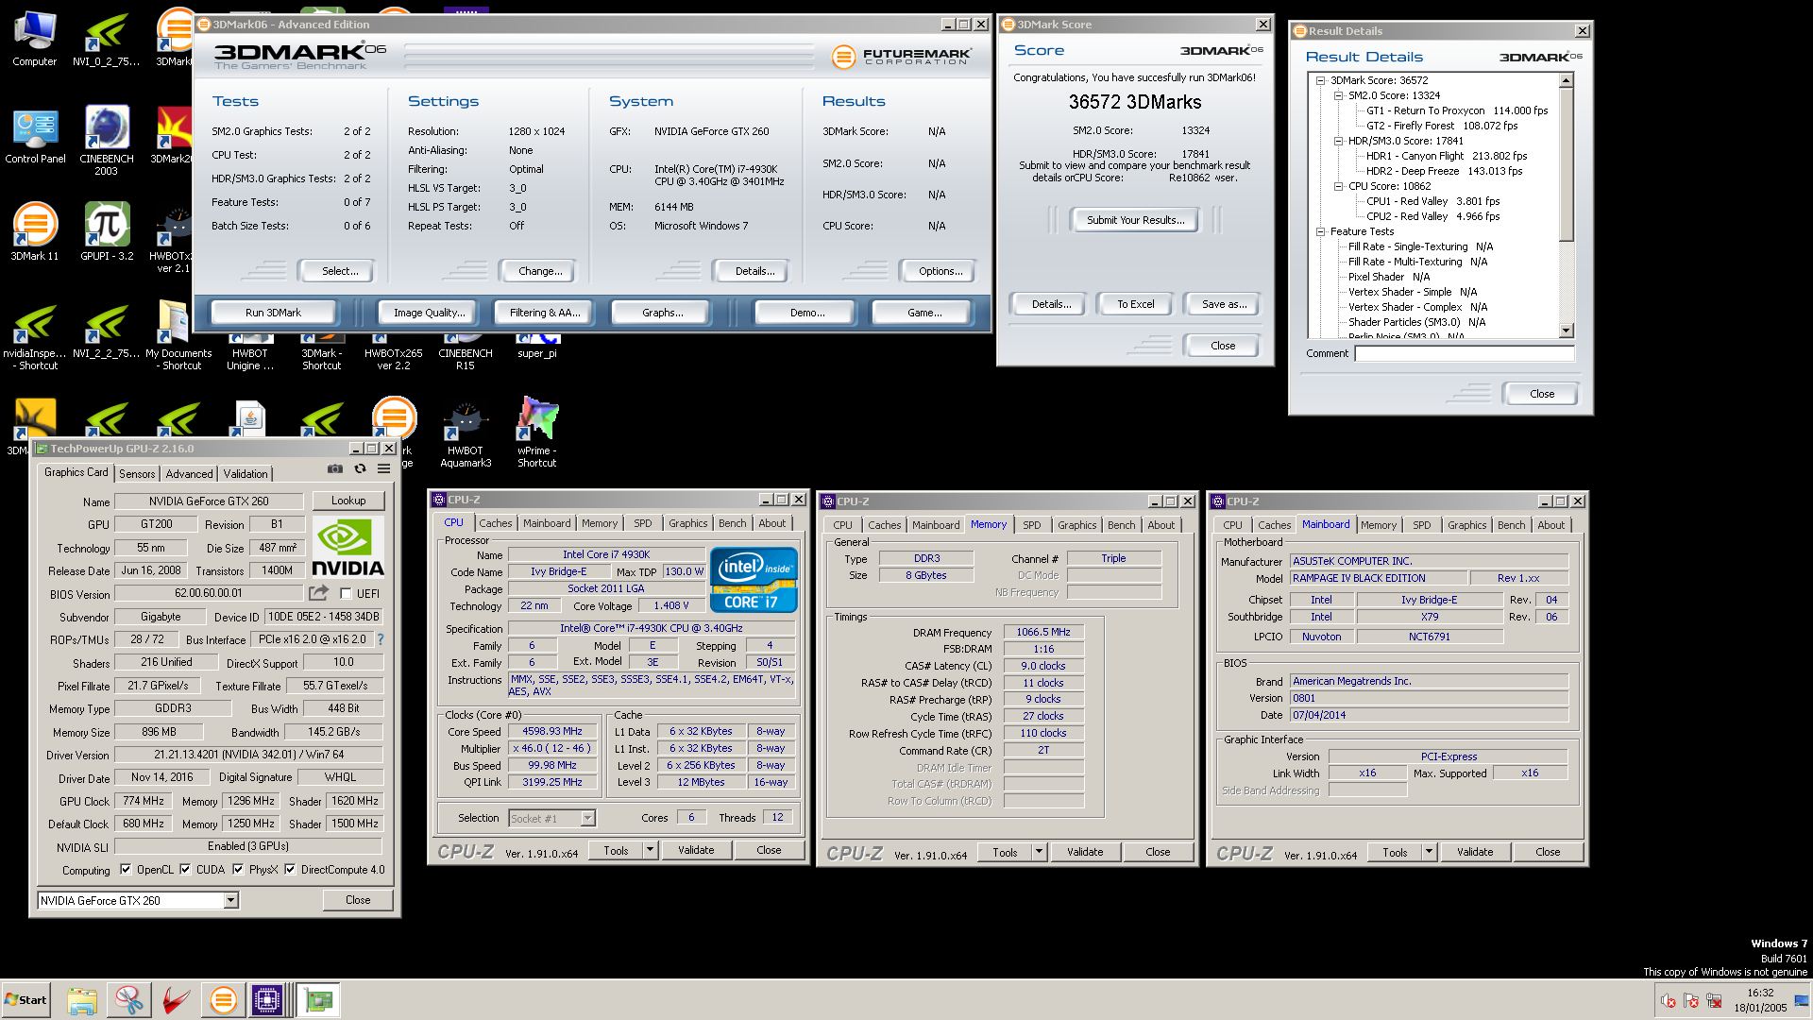The image size is (1813, 1020).
Task: Launch the 3DMark 11 shortcut
Action: pos(35,232)
